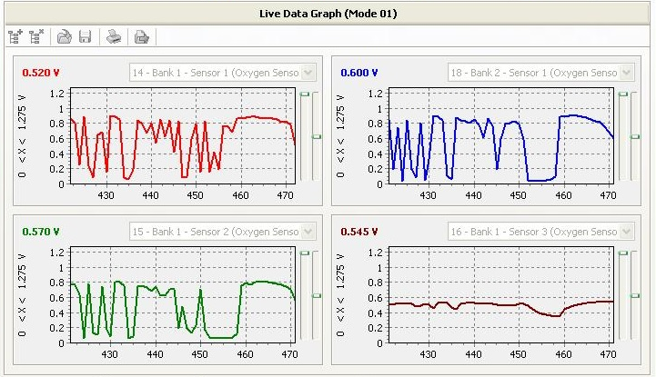Image resolution: width=656 pixels, height=377 pixels.
Task: Click the add graph icon in toolbar
Action: (15, 37)
